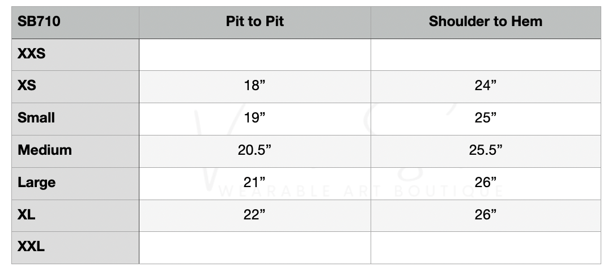
Task: Select the 25.5" measurement cell
Action: point(486,151)
